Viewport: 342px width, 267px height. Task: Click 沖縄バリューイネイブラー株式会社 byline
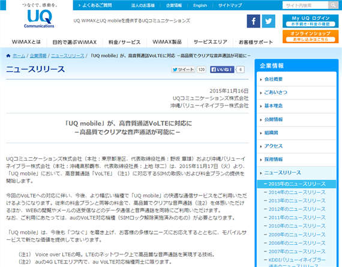(209, 106)
